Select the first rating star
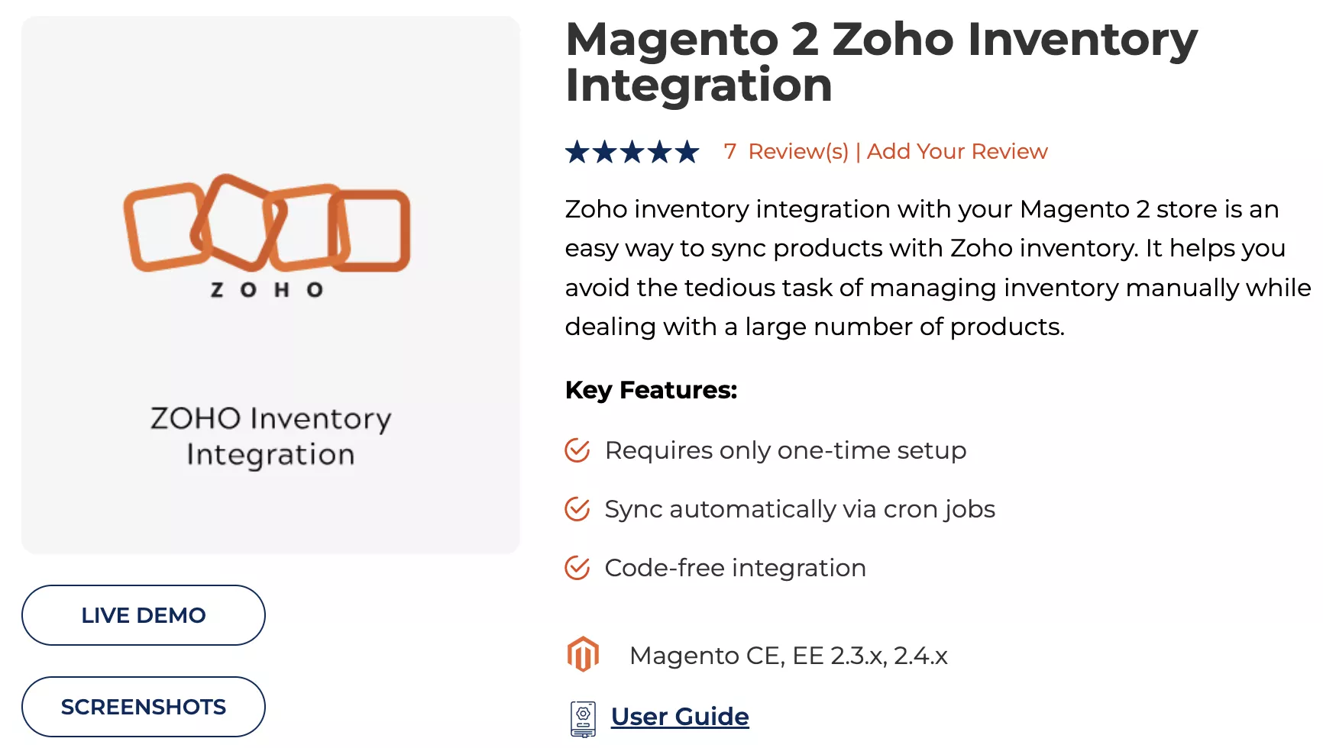This screenshot has width=1323, height=748. (x=578, y=151)
